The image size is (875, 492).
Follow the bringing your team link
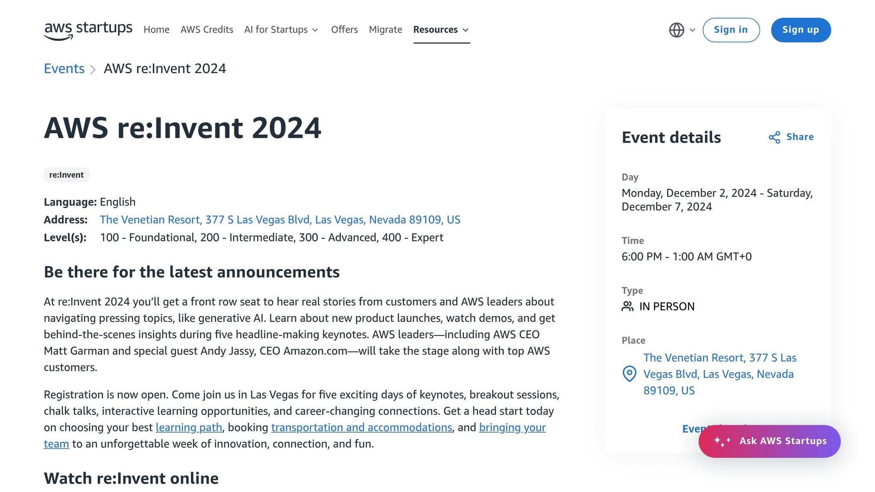click(512, 428)
